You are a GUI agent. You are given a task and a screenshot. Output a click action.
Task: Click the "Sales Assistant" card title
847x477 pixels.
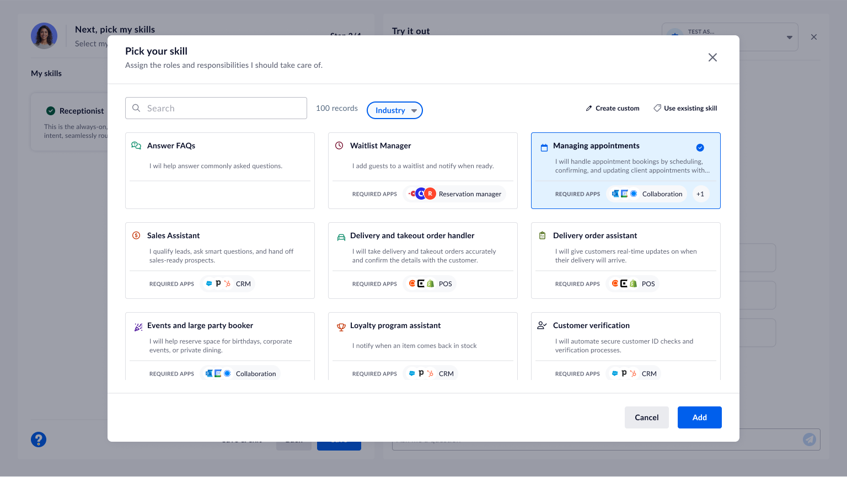[173, 235]
